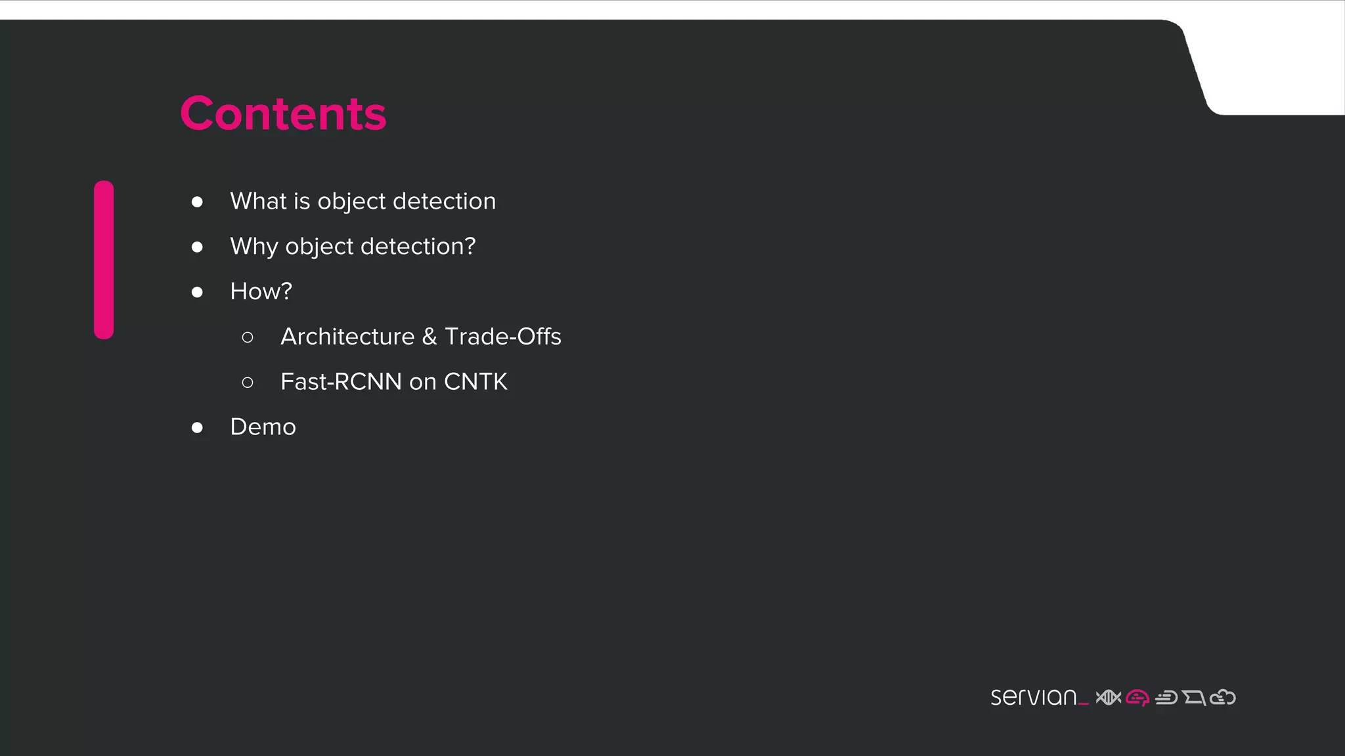The width and height of the screenshot is (1345, 756).
Task: Click the hollow bullet beside 'Architecture & Trade-Offs'
Action: click(248, 337)
